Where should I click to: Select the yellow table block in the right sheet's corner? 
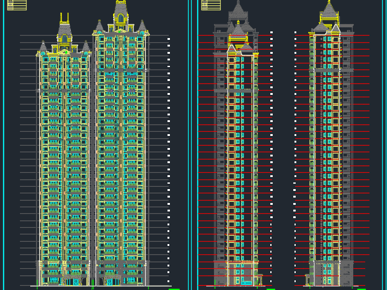211,5
